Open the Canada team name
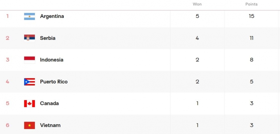This screenshot has width=280, height=134. coord(49,103)
